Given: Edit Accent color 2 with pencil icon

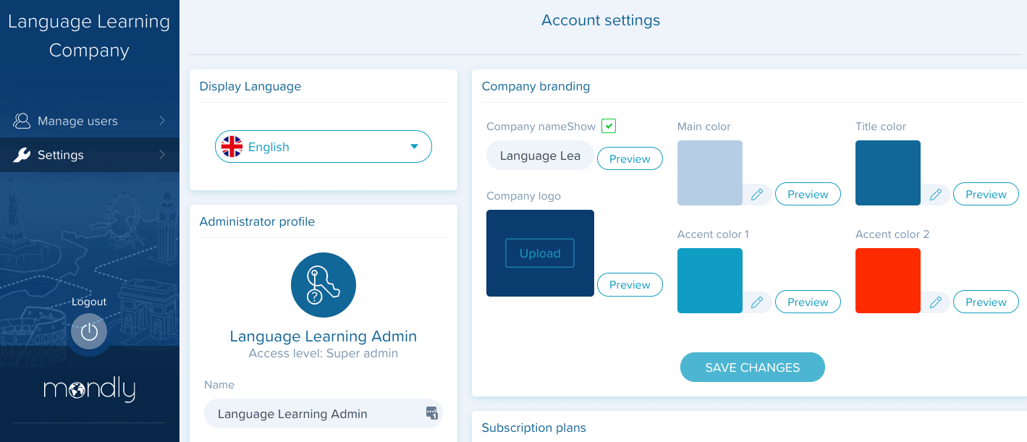Looking at the screenshot, I should point(935,302).
